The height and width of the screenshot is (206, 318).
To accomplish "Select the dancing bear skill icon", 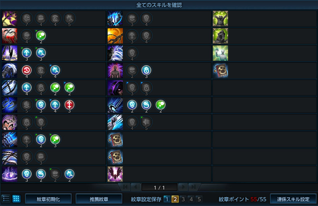I will coord(220,19).
